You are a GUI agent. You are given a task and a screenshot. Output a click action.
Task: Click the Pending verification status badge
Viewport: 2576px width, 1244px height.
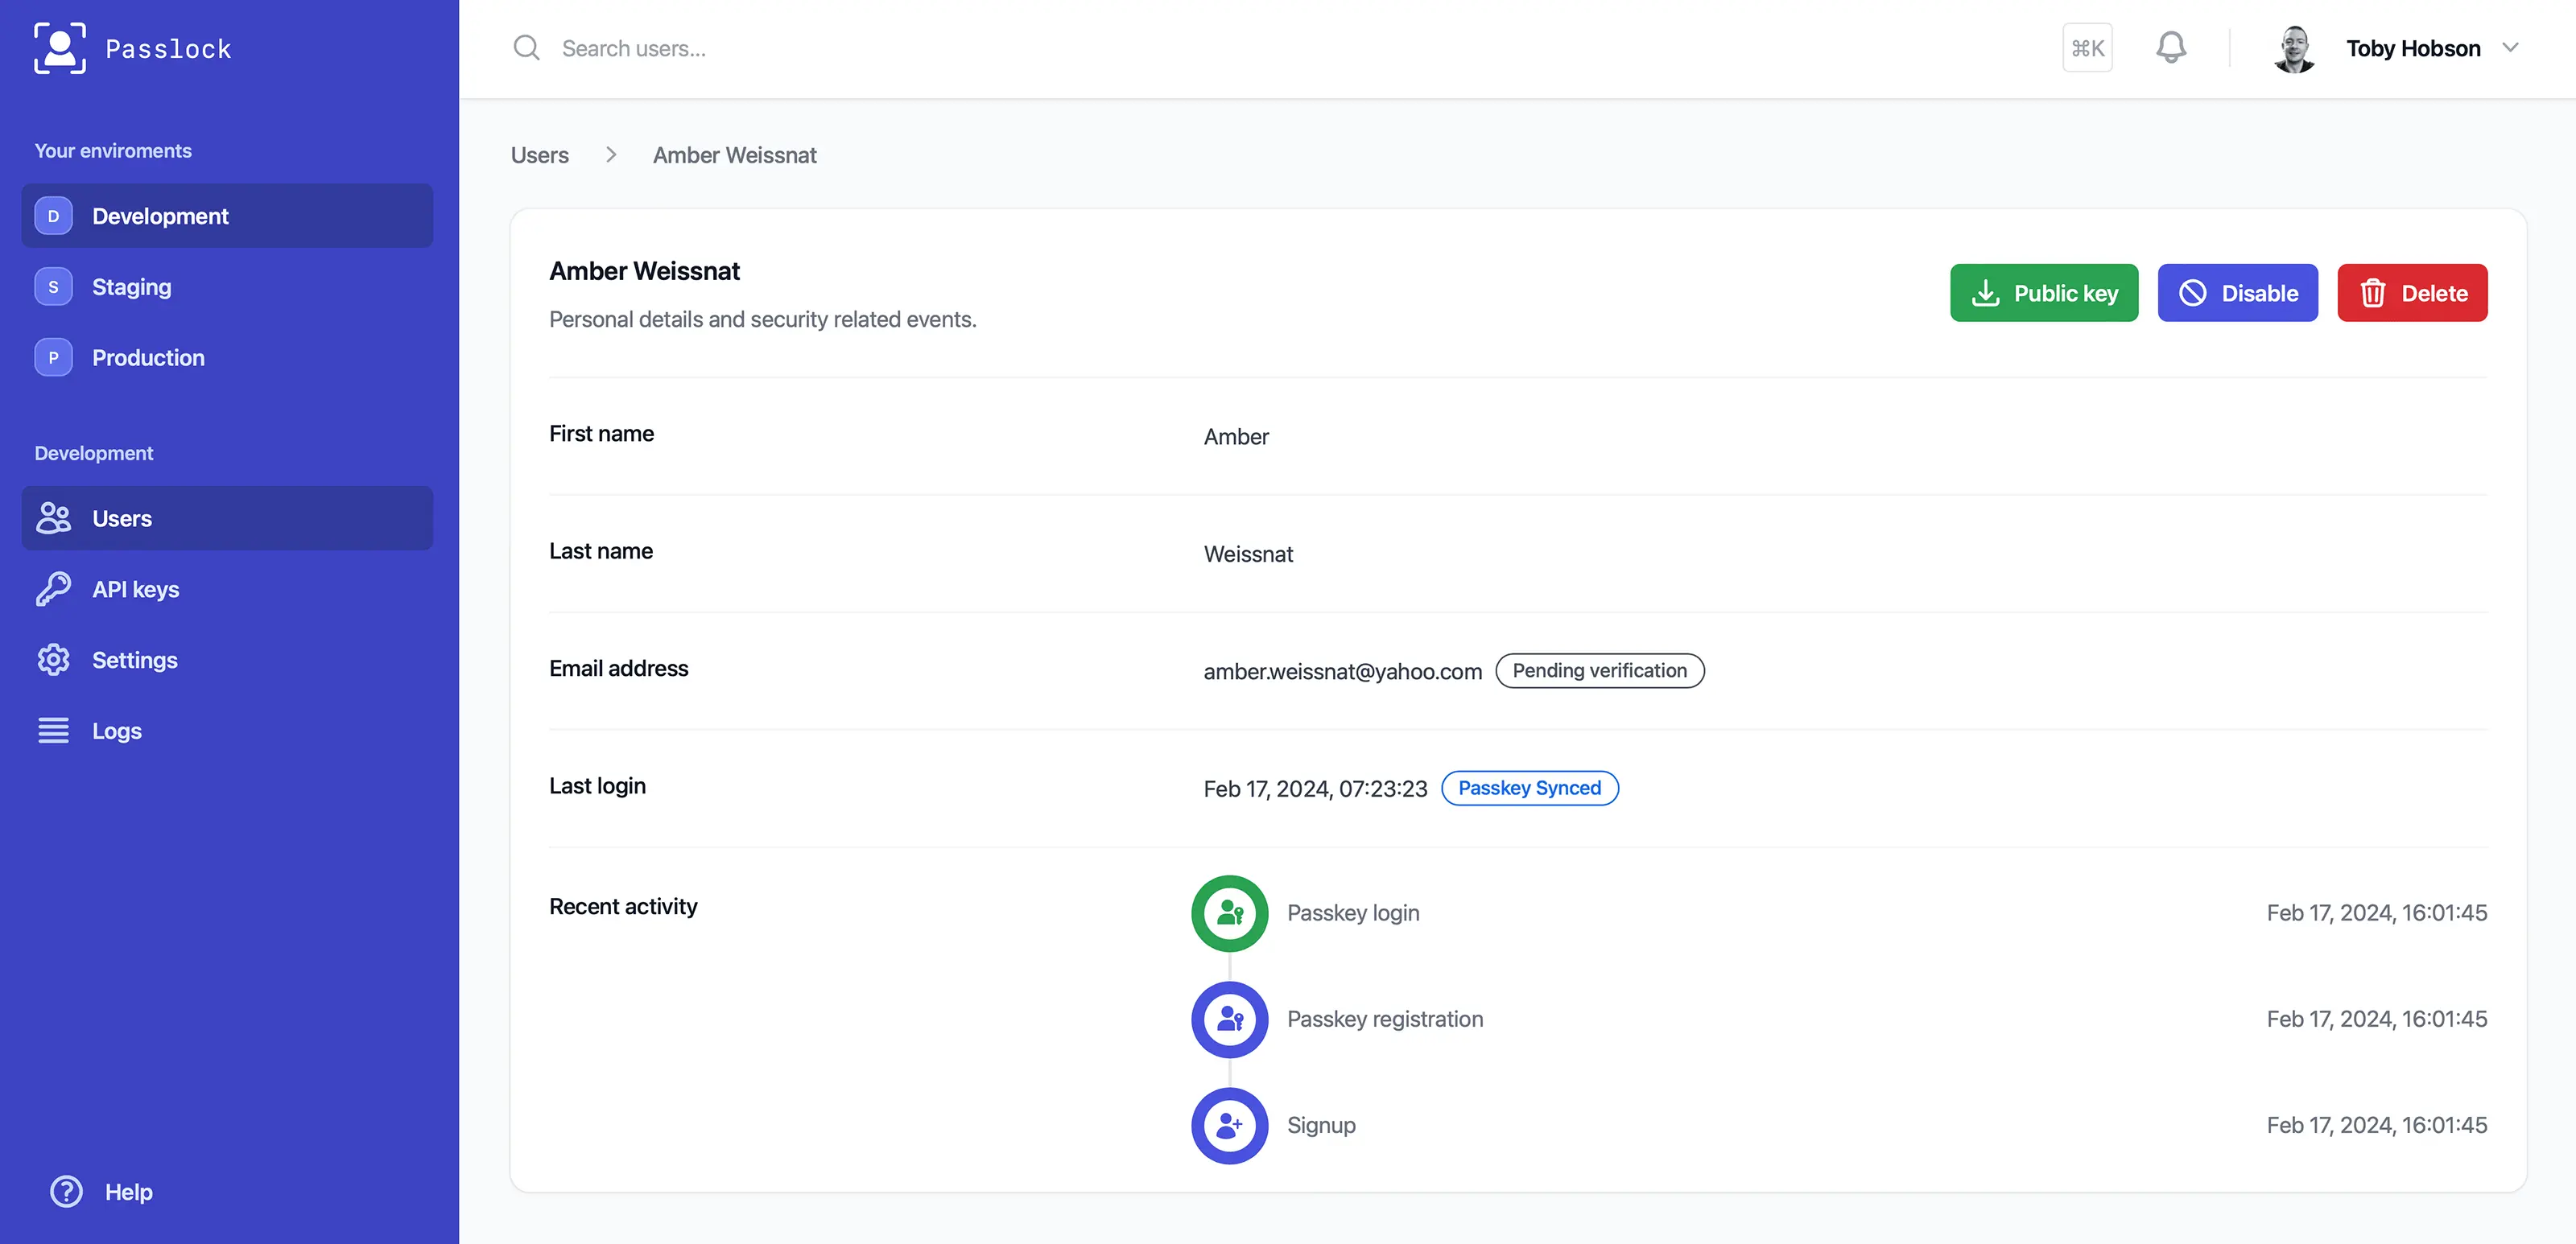1600,669
